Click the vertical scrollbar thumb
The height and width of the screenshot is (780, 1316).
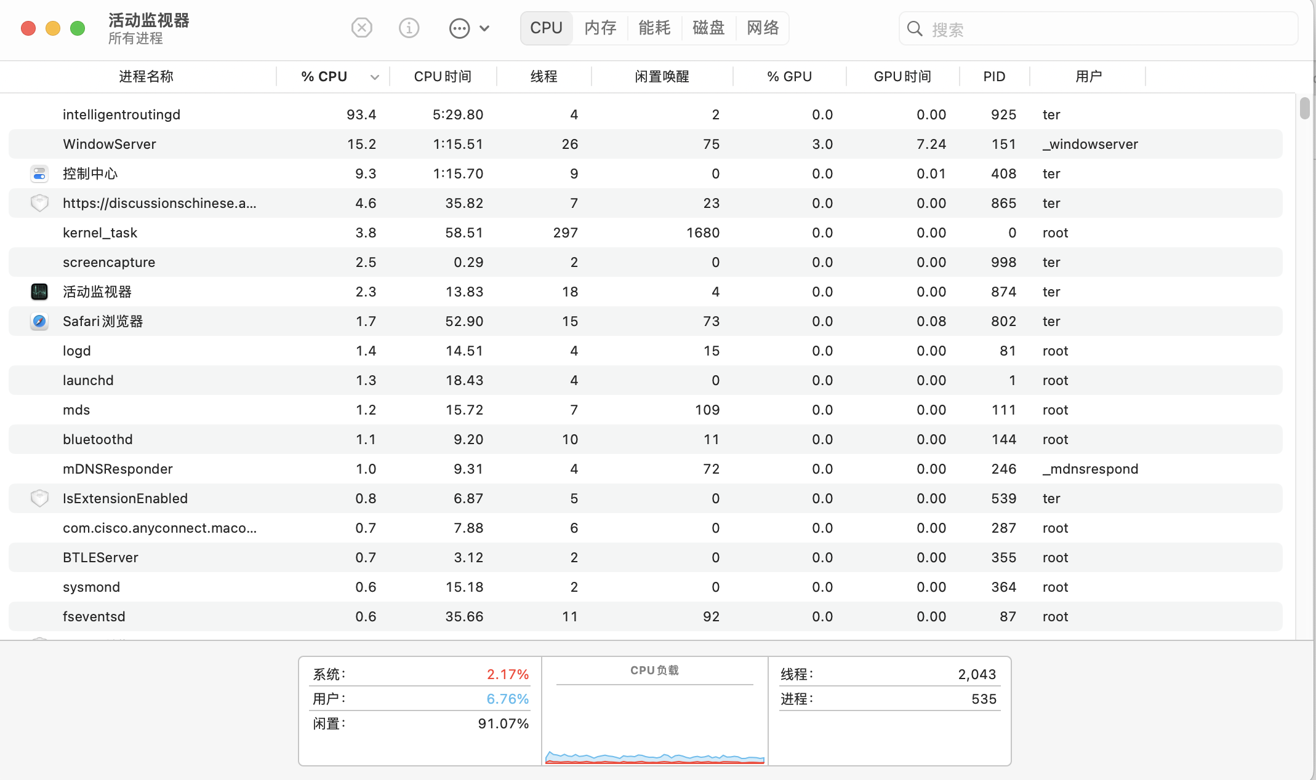[1304, 108]
